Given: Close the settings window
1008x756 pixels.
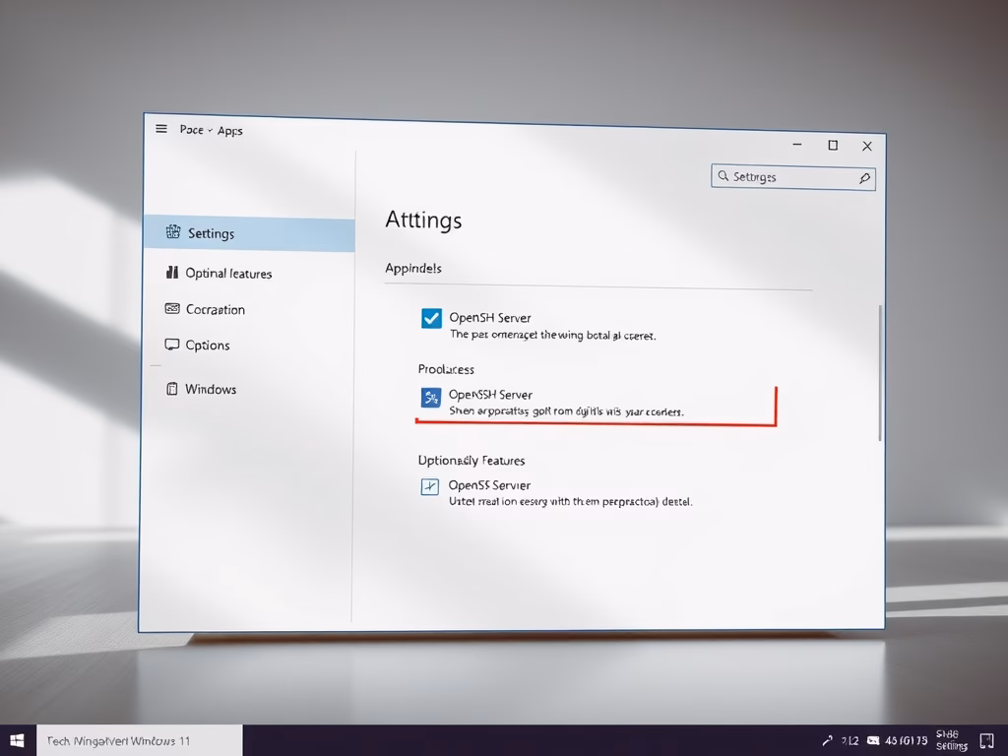Looking at the screenshot, I should (867, 147).
